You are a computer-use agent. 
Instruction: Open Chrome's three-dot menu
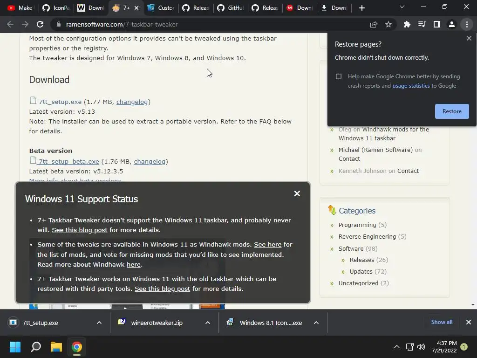(467, 24)
